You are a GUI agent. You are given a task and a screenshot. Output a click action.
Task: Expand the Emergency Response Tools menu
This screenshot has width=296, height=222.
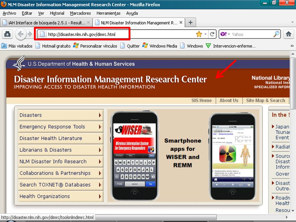point(61,127)
